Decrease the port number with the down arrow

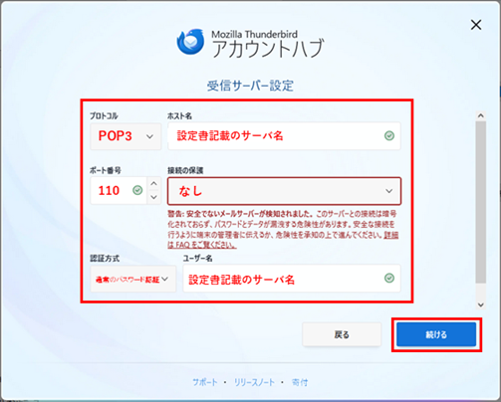tap(153, 197)
